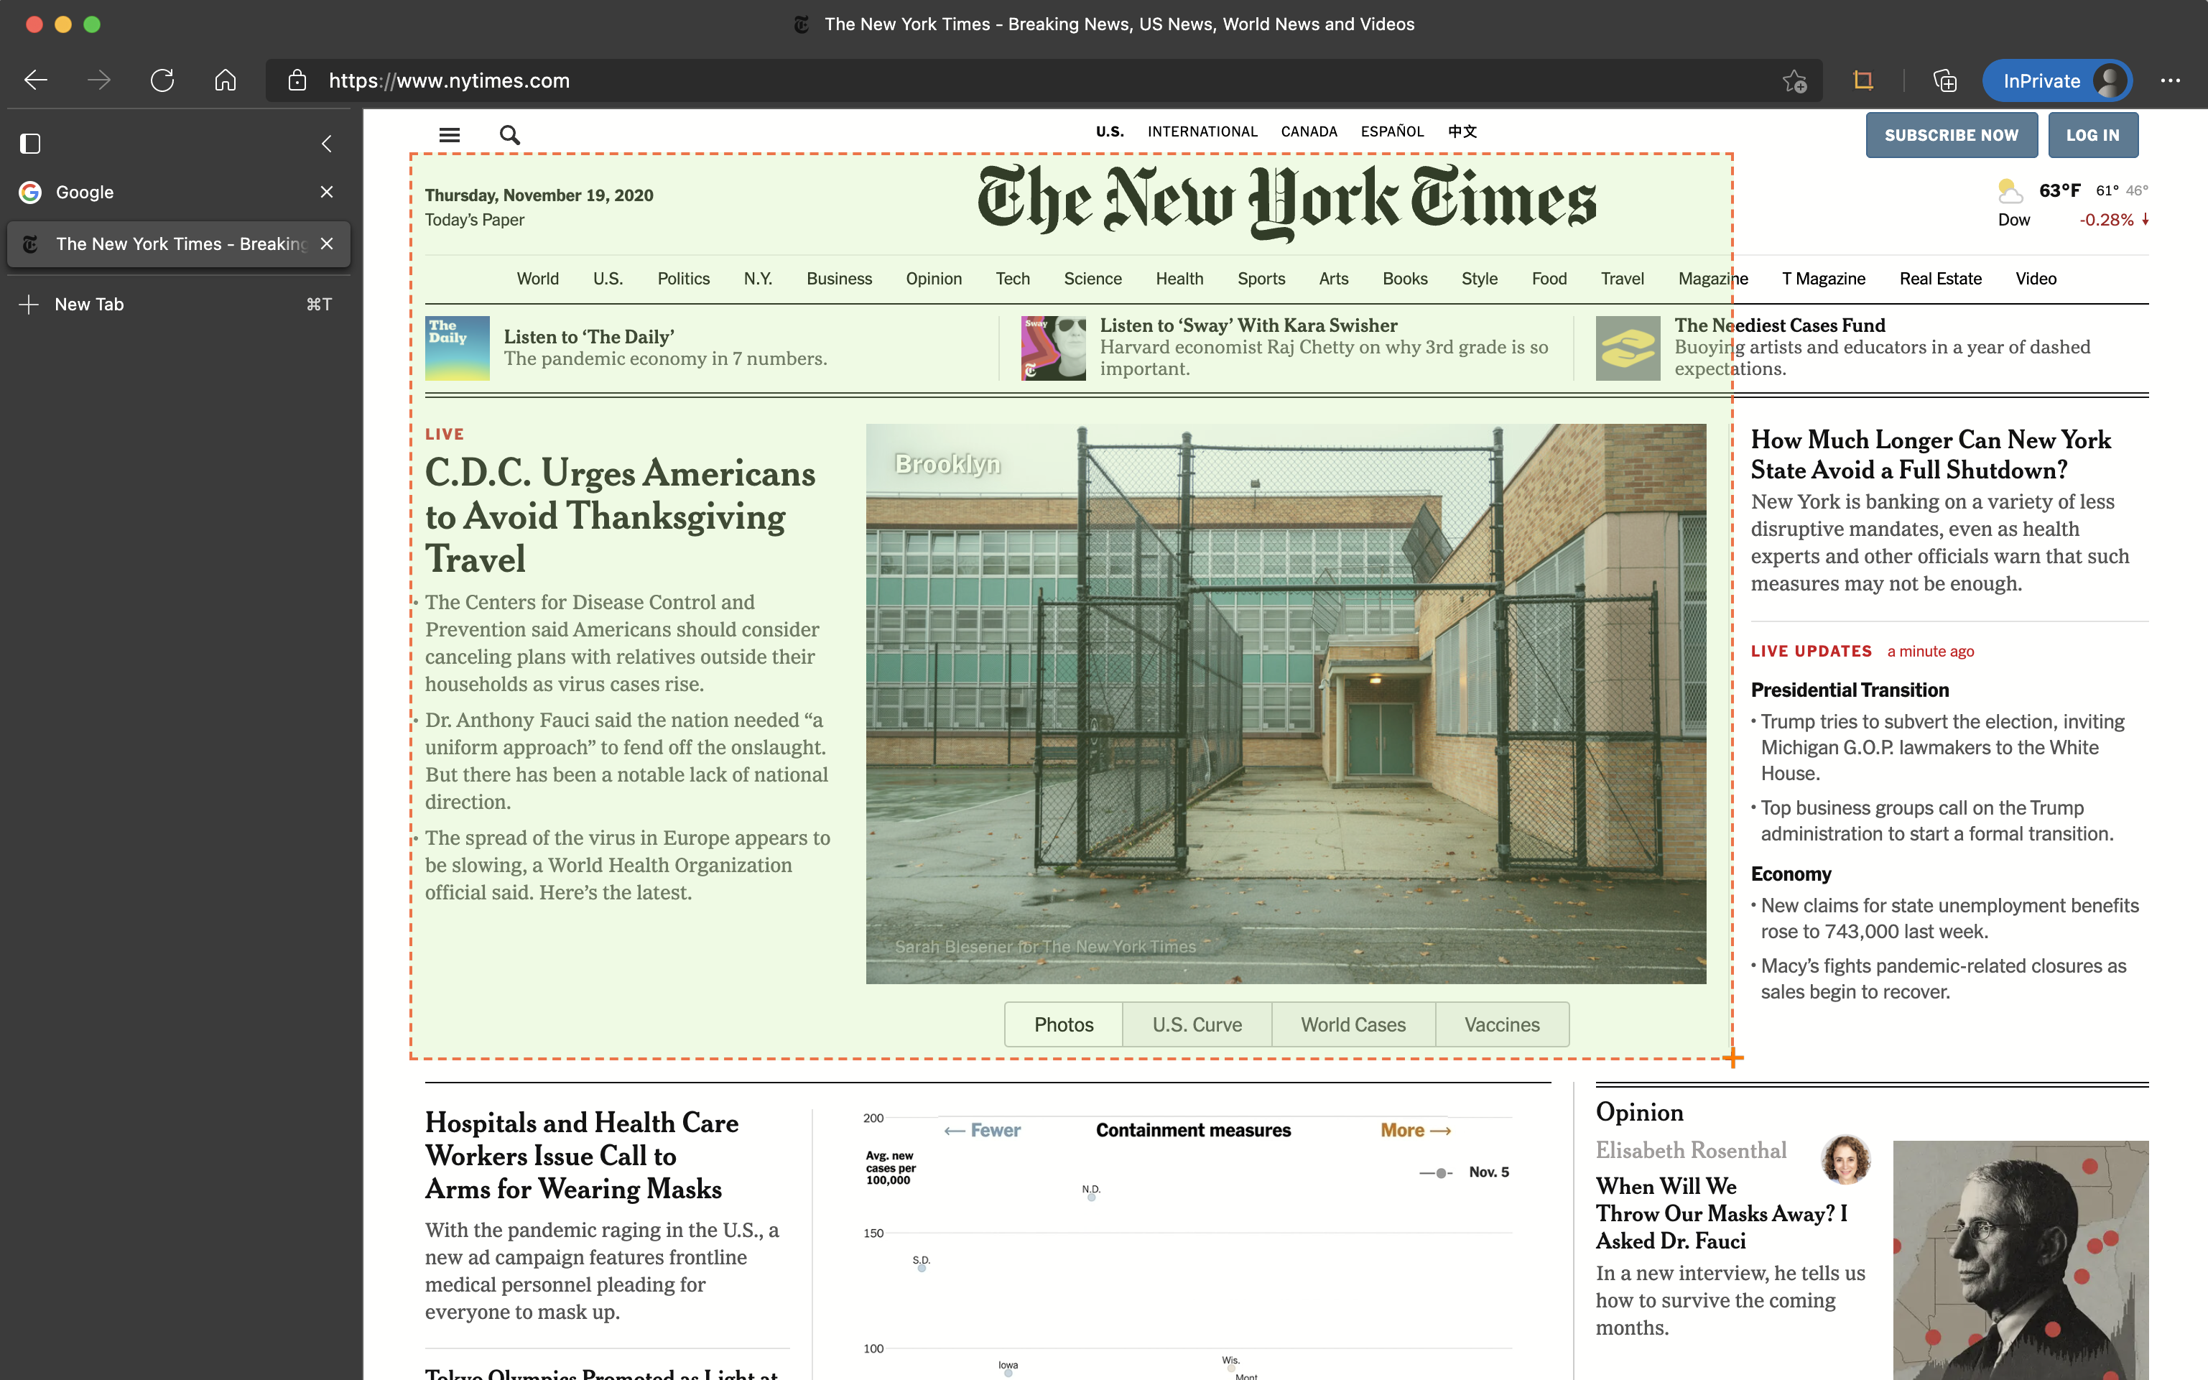Select the Vaccines tab

[1502, 1024]
